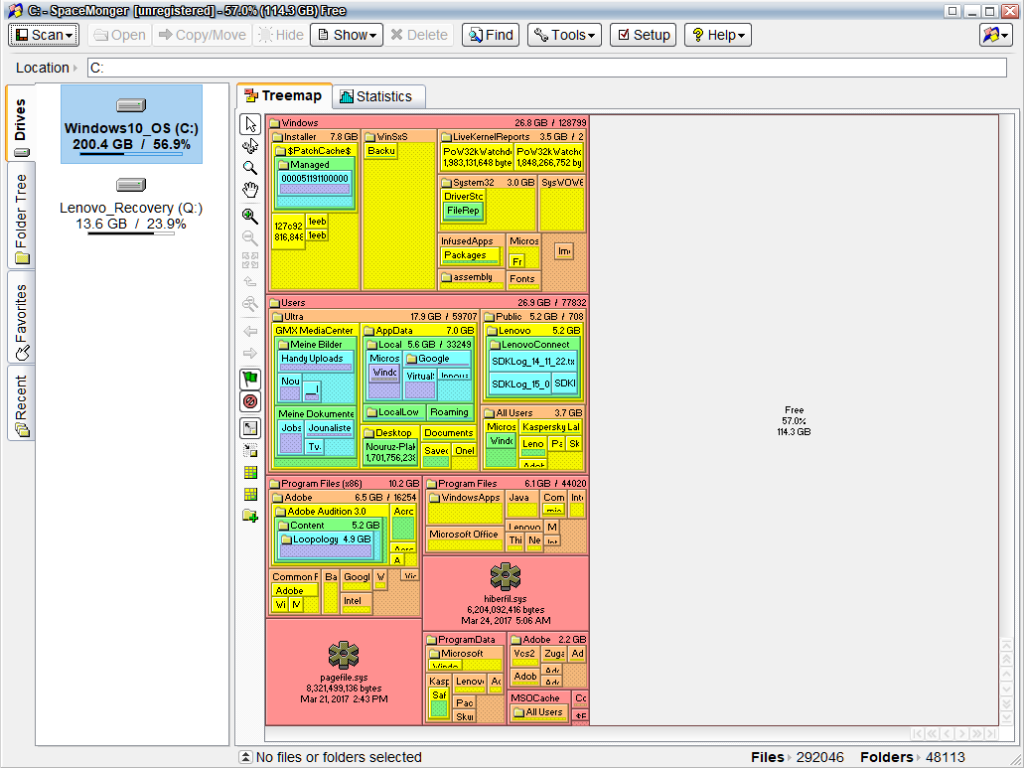The image size is (1024, 768).
Task: Open the top-right SpaceMonger icon dropdown
Action: (996, 35)
